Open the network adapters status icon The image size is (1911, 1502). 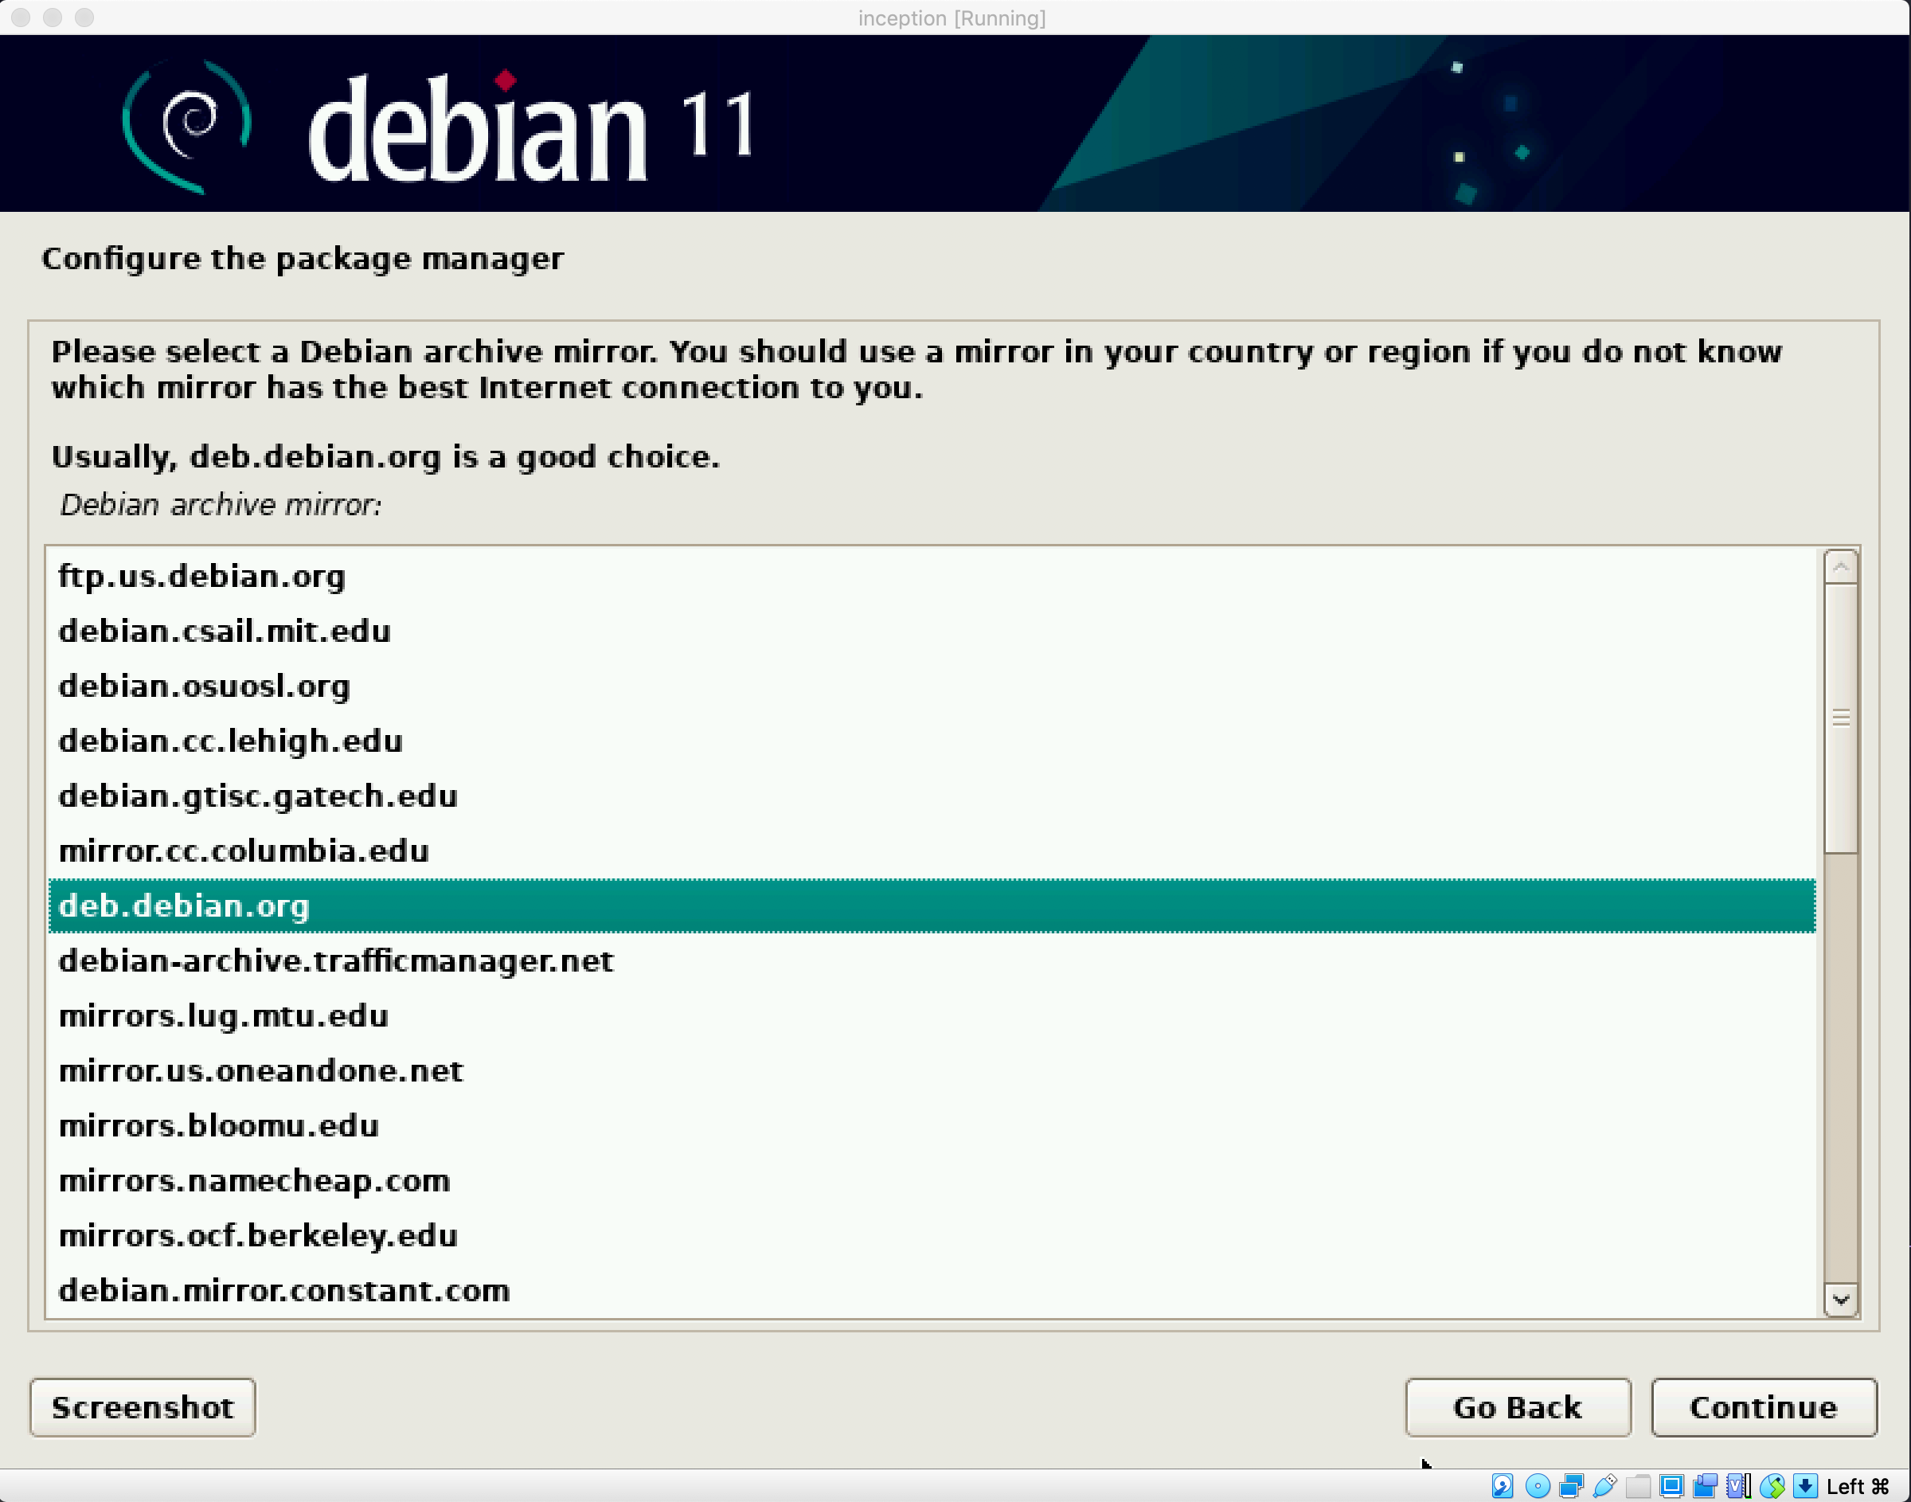(x=1571, y=1486)
